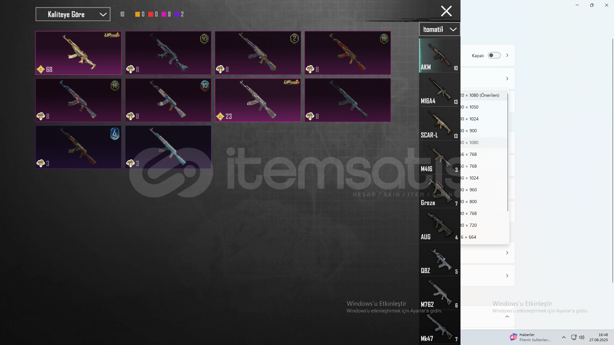Select the SCAR-L weapon in the sidebar
The image size is (614, 345).
(x=439, y=124)
